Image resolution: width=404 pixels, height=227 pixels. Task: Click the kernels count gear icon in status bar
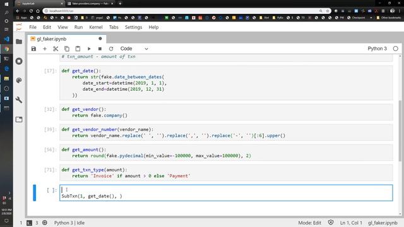click(x=45, y=223)
